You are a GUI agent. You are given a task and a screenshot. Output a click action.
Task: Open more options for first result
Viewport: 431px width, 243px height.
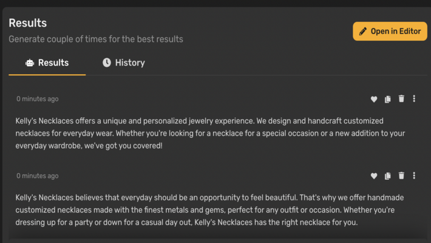click(414, 98)
